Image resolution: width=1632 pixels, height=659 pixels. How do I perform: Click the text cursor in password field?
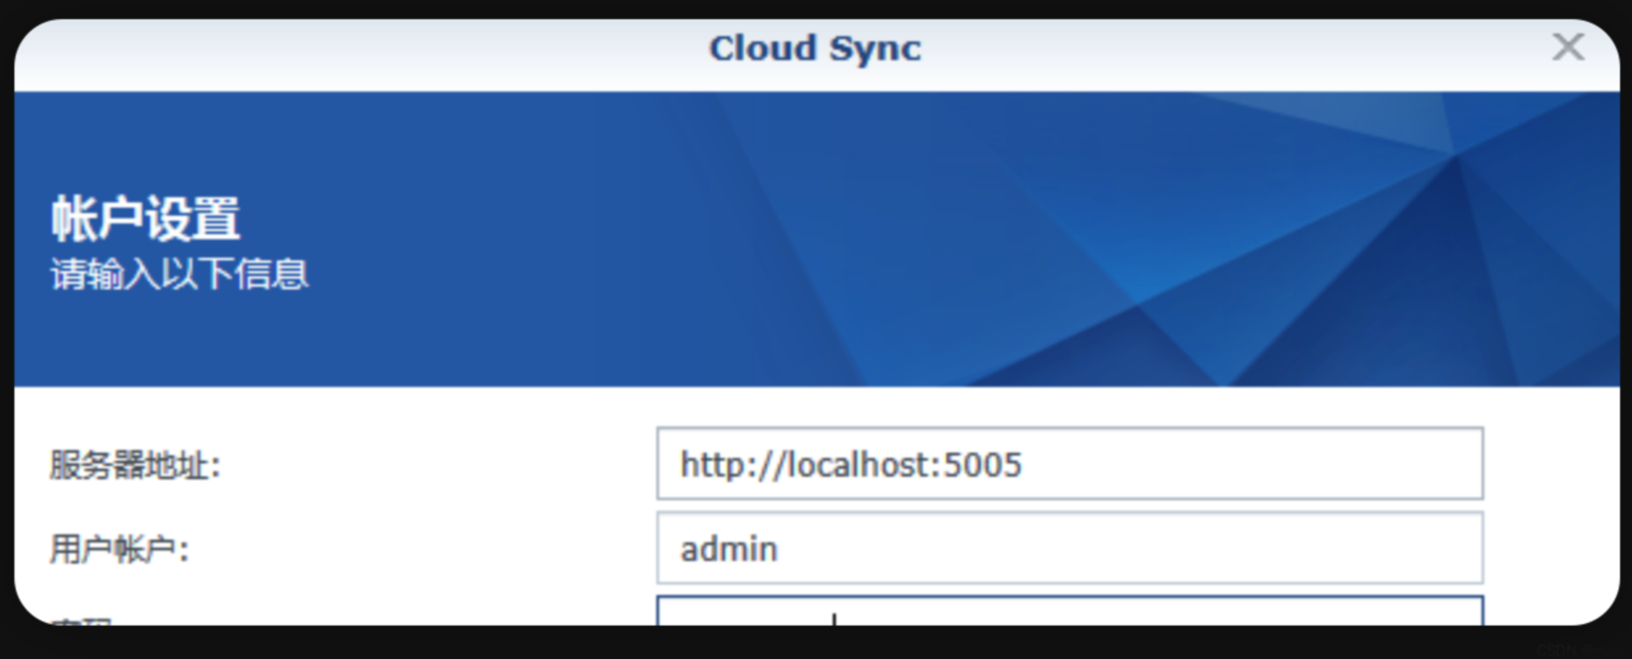click(x=834, y=619)
